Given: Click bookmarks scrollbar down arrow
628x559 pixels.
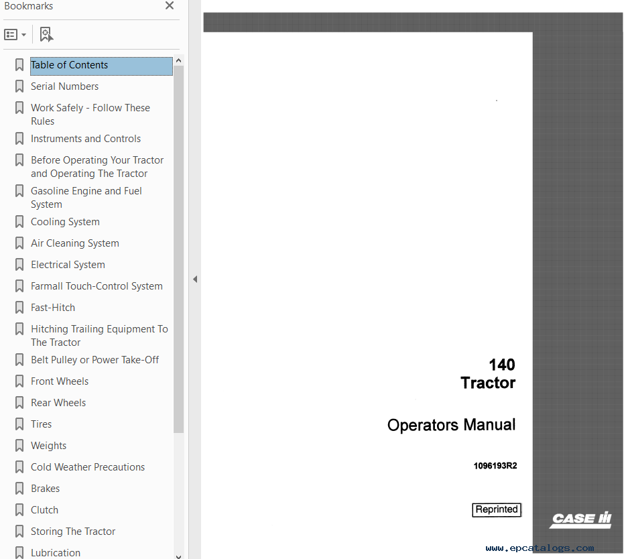Looking at the screenshot, I should tap(179, 556).
